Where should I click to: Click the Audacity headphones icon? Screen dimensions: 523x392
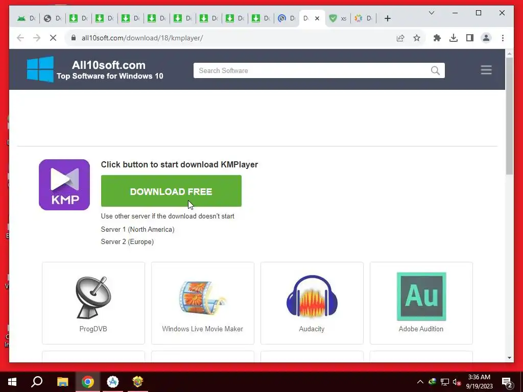tap(312, 296)
